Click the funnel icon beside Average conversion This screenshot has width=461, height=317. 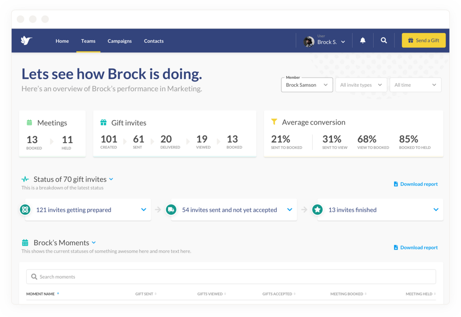274,122
